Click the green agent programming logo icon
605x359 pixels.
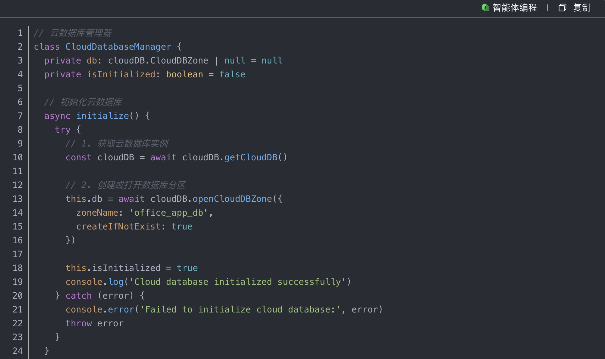(485, 8)
